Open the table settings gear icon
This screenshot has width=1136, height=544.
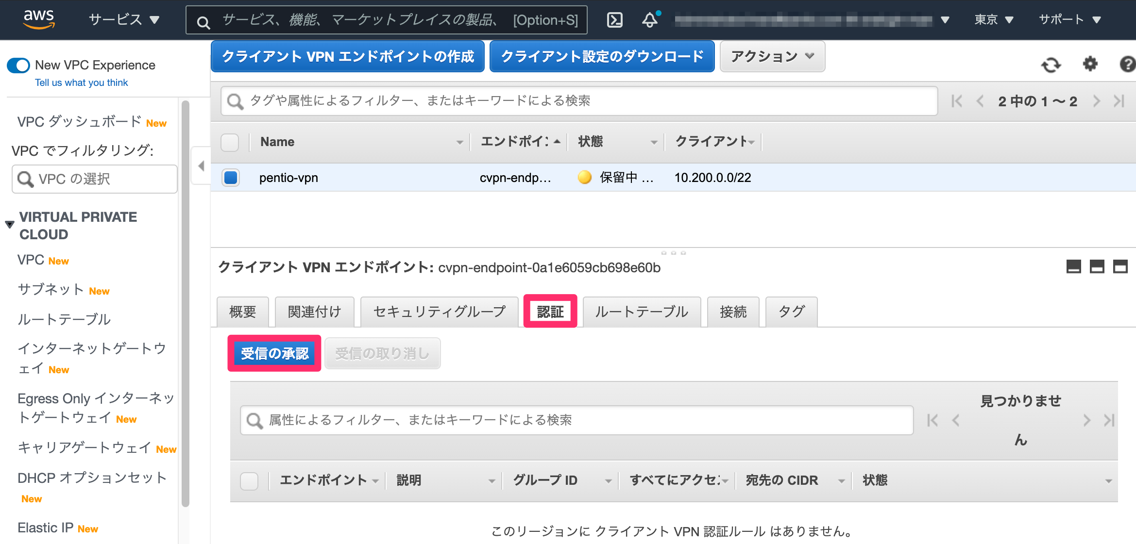1090,64
